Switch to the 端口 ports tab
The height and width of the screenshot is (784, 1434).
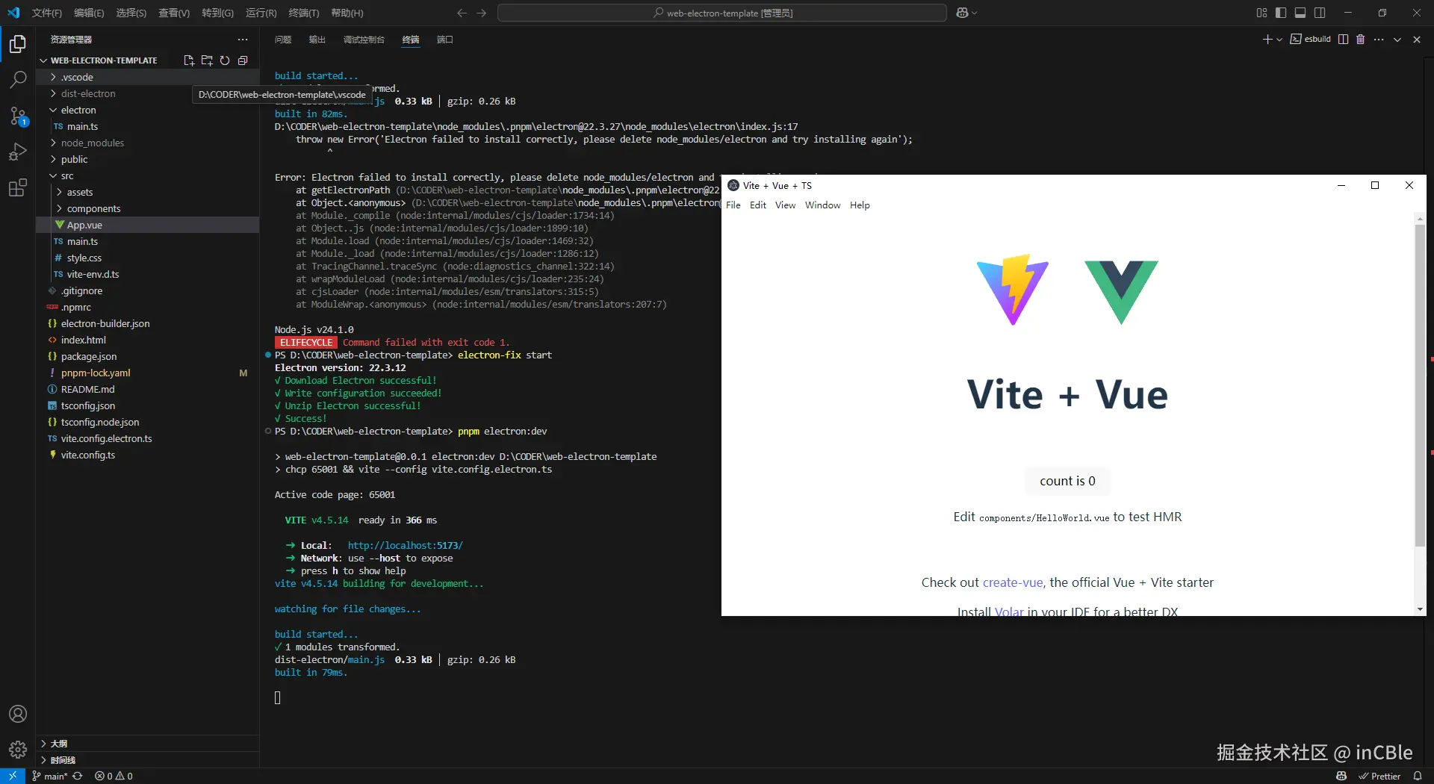point(445,40)
